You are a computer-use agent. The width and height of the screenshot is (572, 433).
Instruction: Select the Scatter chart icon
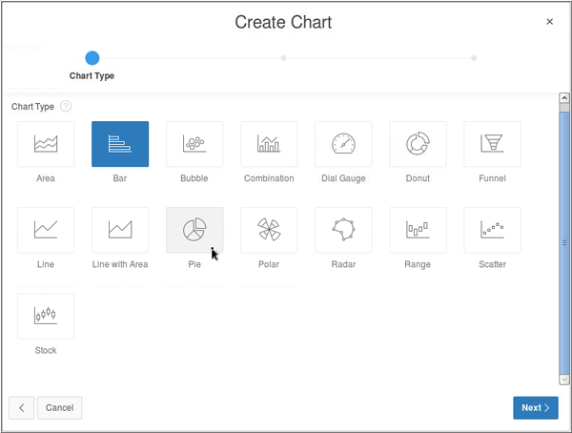[x=492, y=230]
